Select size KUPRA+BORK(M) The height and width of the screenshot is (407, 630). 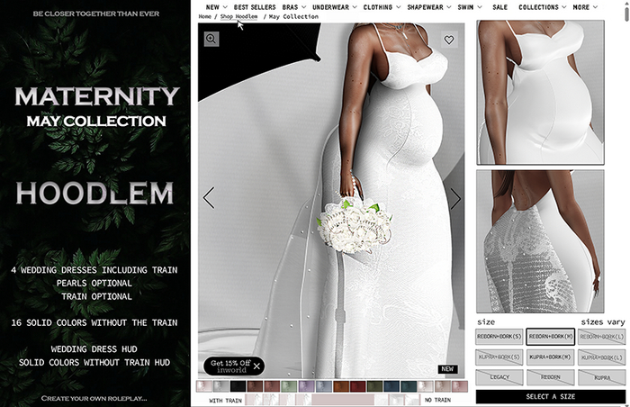(550, 357)
